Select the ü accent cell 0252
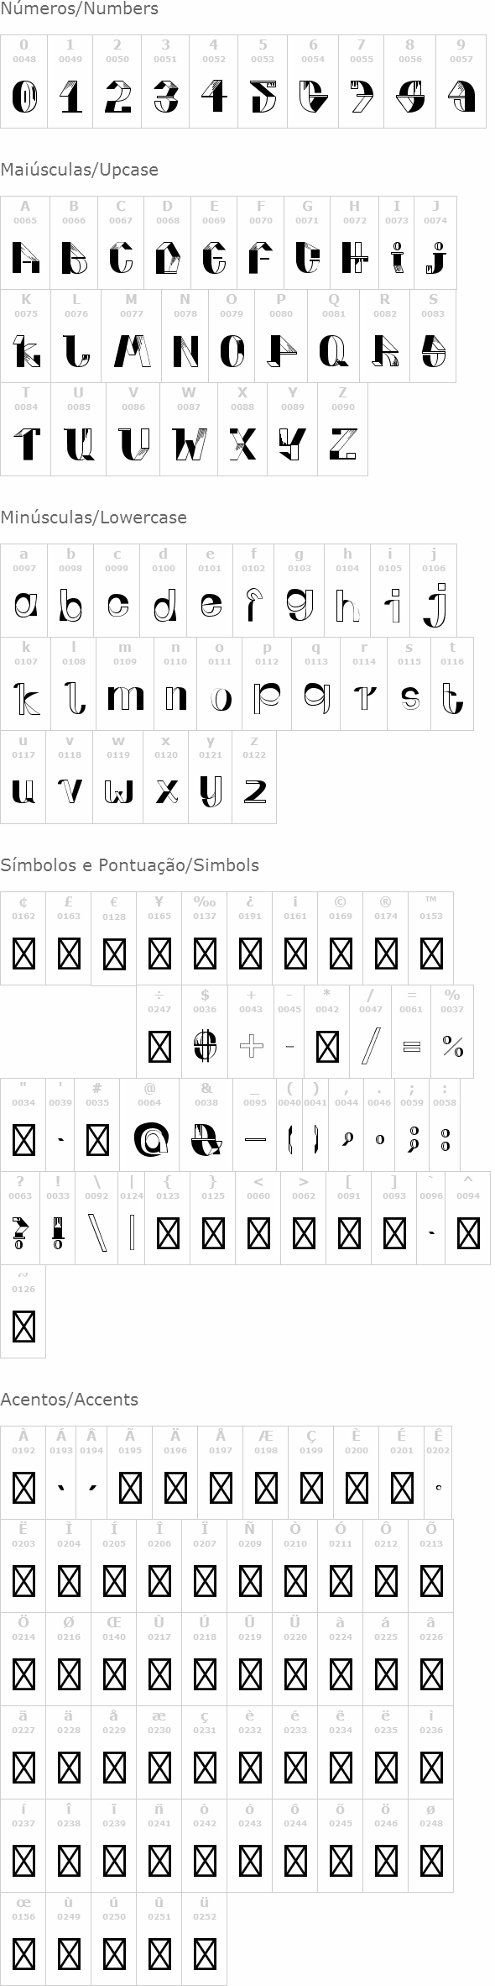The width and height of the screenshot is (495, 1986). click(x=205, y=1939)
